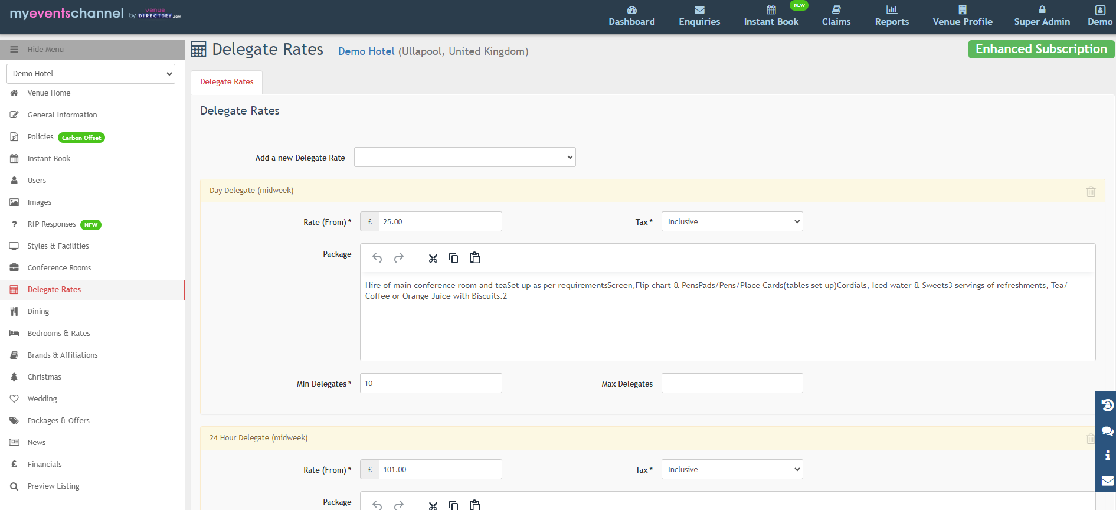Click the Christmas tree icon

pos(14,377)
